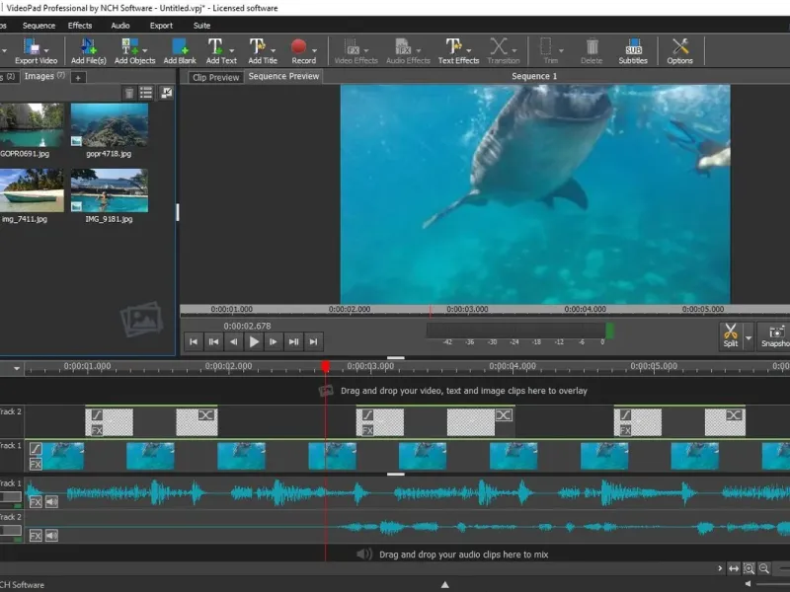Take a Snapshot of the preview
The image size is (790, 592).
tap(775, 335)
